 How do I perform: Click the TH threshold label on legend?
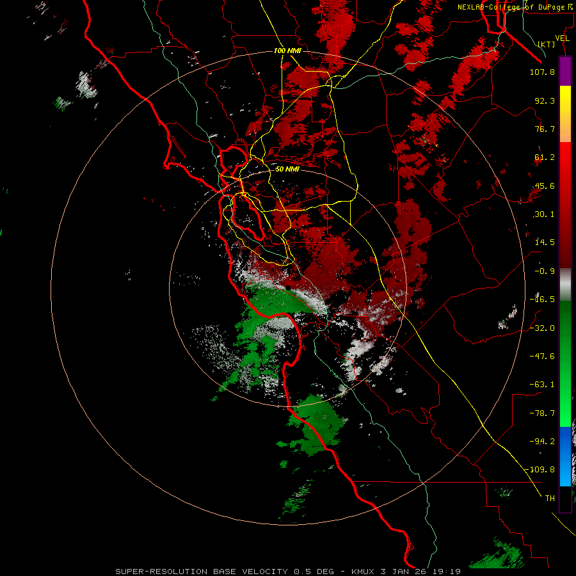pos(550,499)
